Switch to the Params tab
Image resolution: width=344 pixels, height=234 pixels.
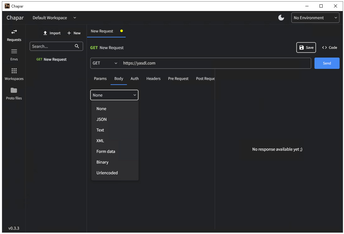(x=100, y=79)
